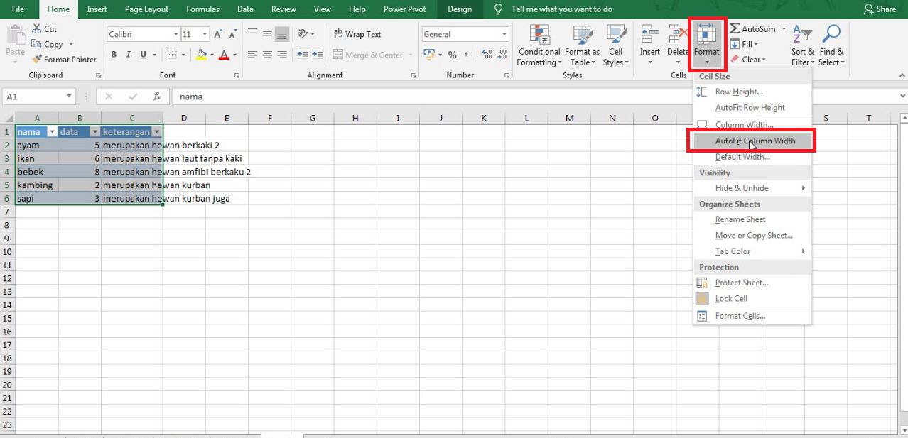Toggle Wrap Text for cells
The width and height of the screenshot is (908, 438).
tap(357, 34)
